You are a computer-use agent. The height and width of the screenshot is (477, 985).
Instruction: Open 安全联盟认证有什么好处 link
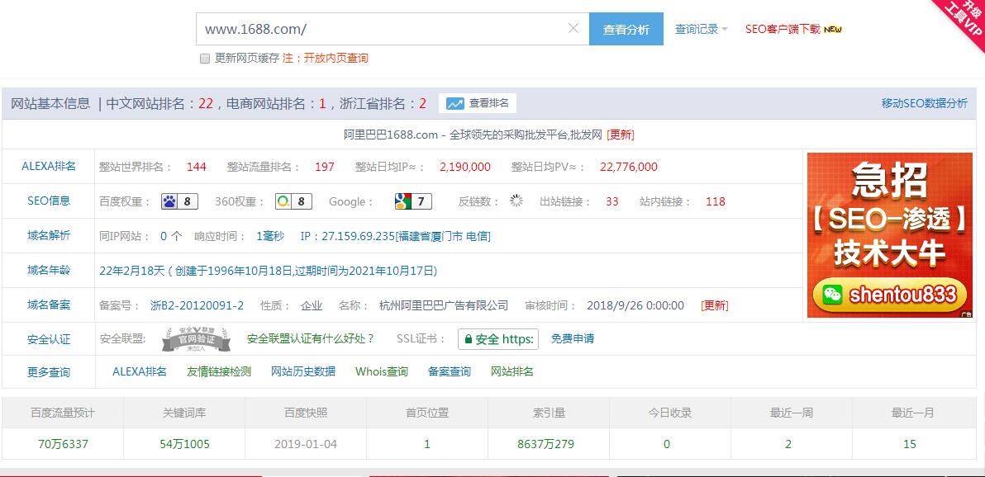click(311, 339)
